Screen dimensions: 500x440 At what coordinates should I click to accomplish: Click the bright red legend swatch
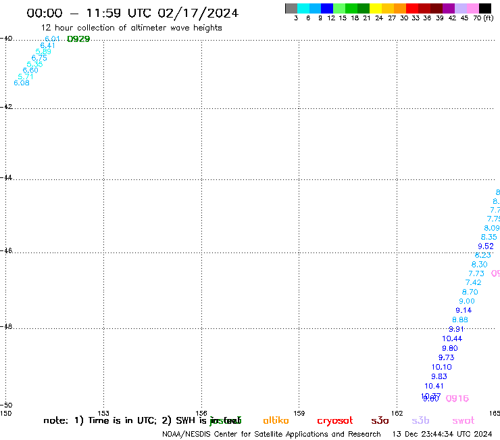coord(412,8)
